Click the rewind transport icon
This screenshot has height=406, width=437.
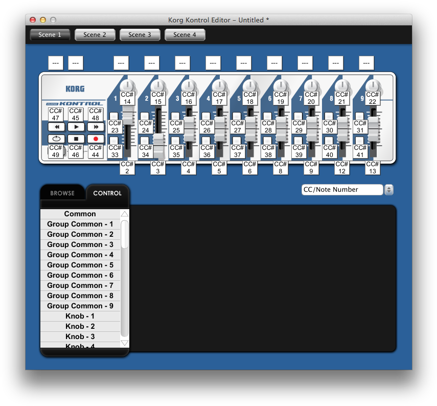56,127
